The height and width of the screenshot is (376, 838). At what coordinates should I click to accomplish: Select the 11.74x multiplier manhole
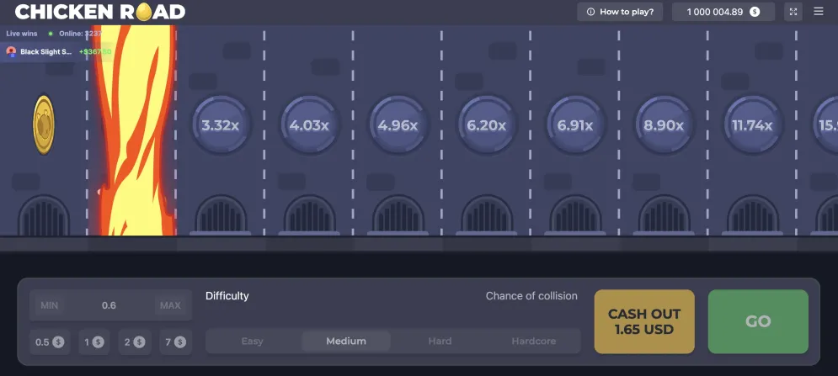pyautogui.click(x=752, y=125)
